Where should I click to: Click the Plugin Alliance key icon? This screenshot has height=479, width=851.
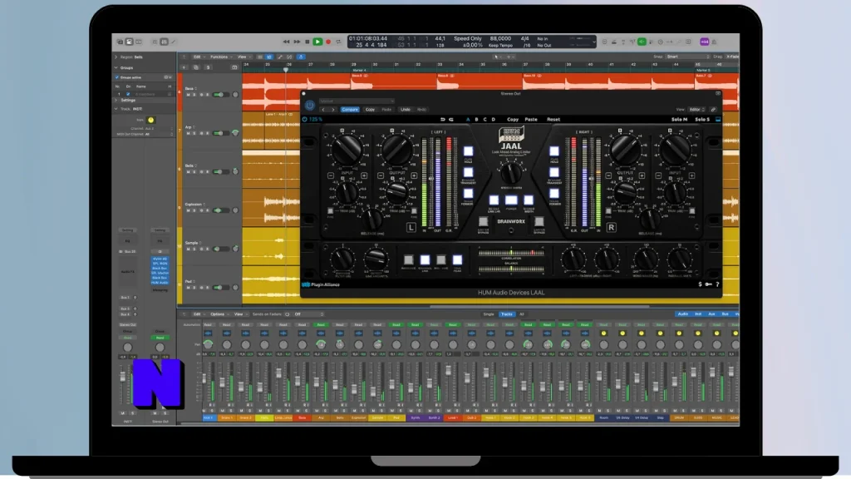708,284
